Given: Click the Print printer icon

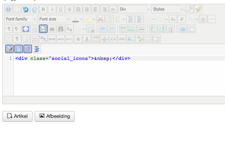Looking at the screenshot, I should click(x=52, y=29).
